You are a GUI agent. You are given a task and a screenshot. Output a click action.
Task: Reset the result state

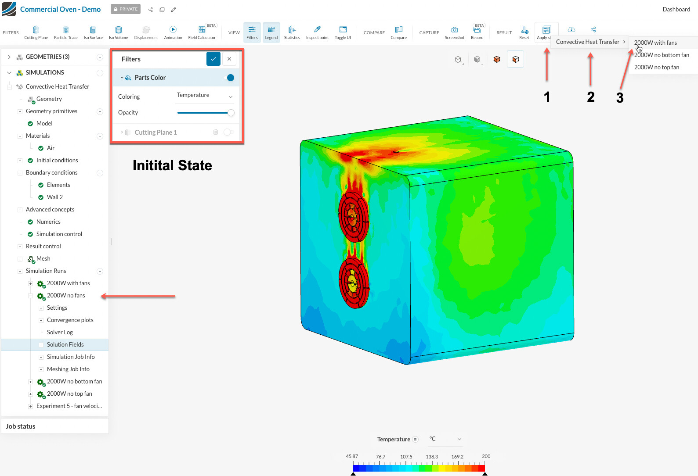coord(524,32)
